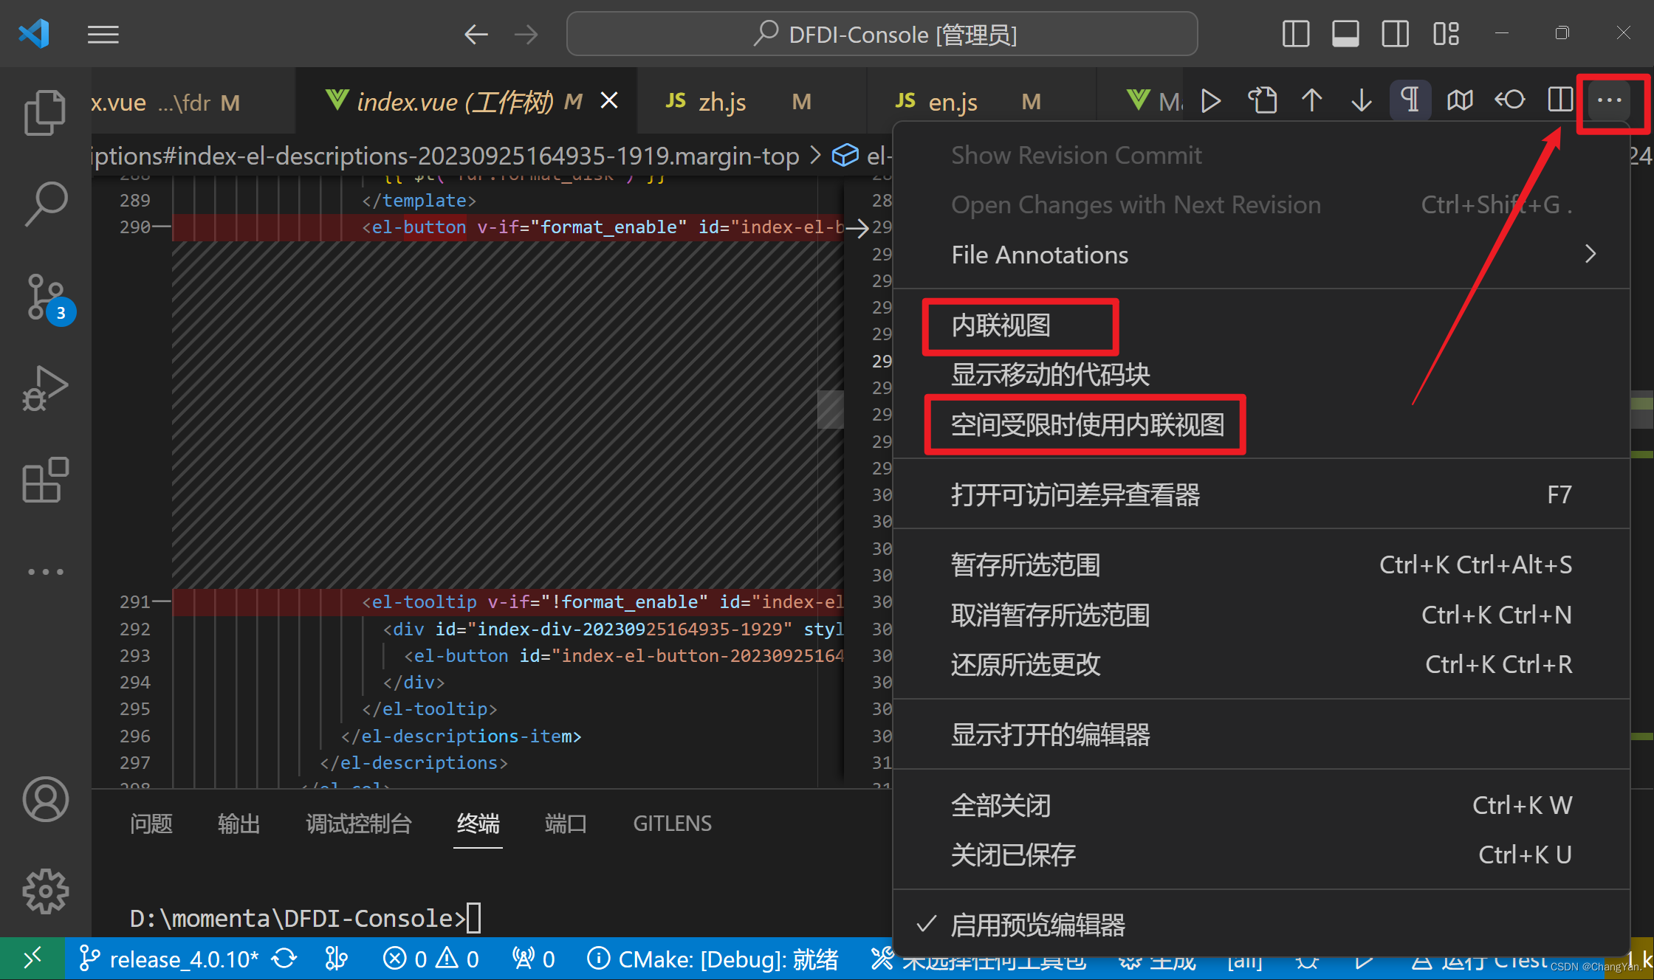Click the Manage gear icon
This screenshot has height=980, width=1654.
coord(45,891)
